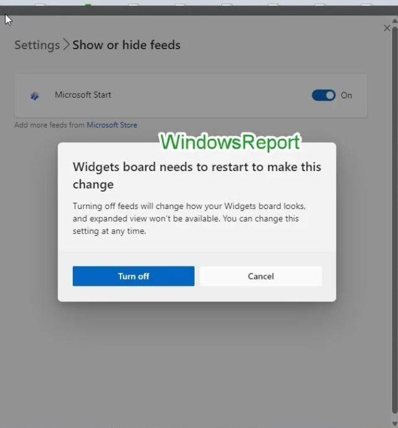
Task: Open the Microsoft Store link
Action: (112, 125)
